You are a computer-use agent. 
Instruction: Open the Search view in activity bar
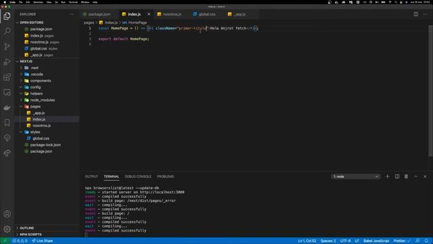point(7,31)
